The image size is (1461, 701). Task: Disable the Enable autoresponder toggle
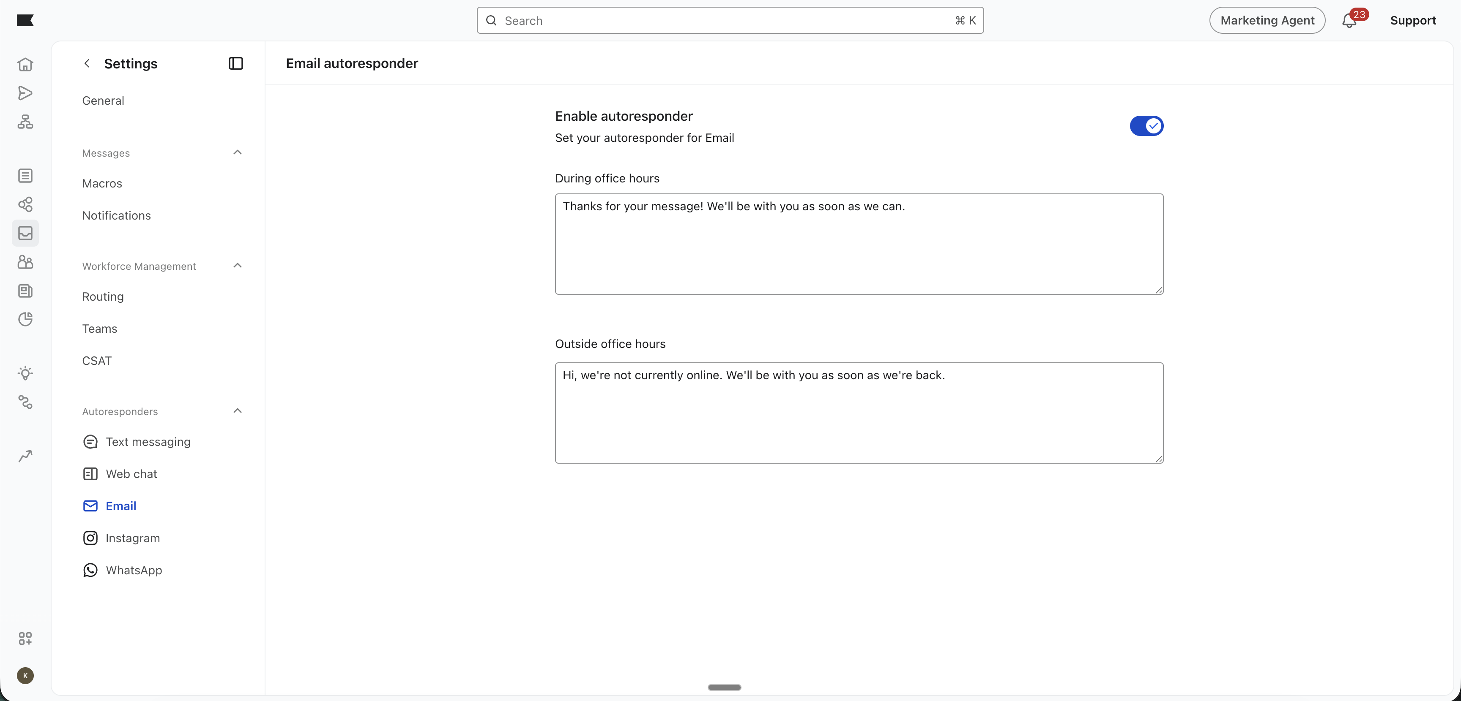(x=1146, y=126)
